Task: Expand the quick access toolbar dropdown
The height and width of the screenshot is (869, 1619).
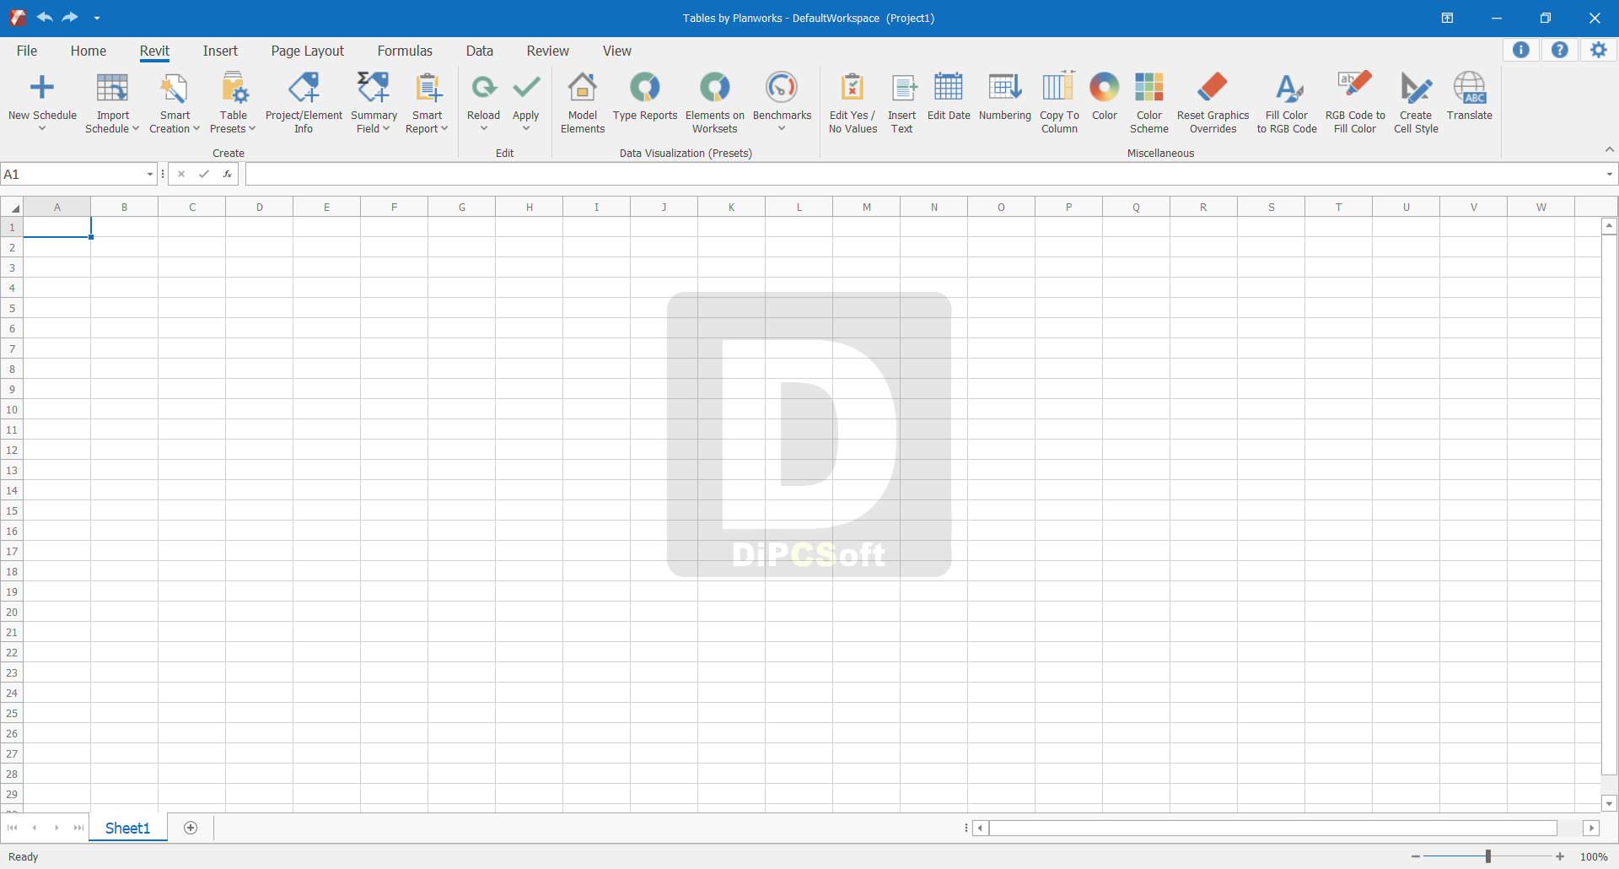Action: tap(97, 18)
